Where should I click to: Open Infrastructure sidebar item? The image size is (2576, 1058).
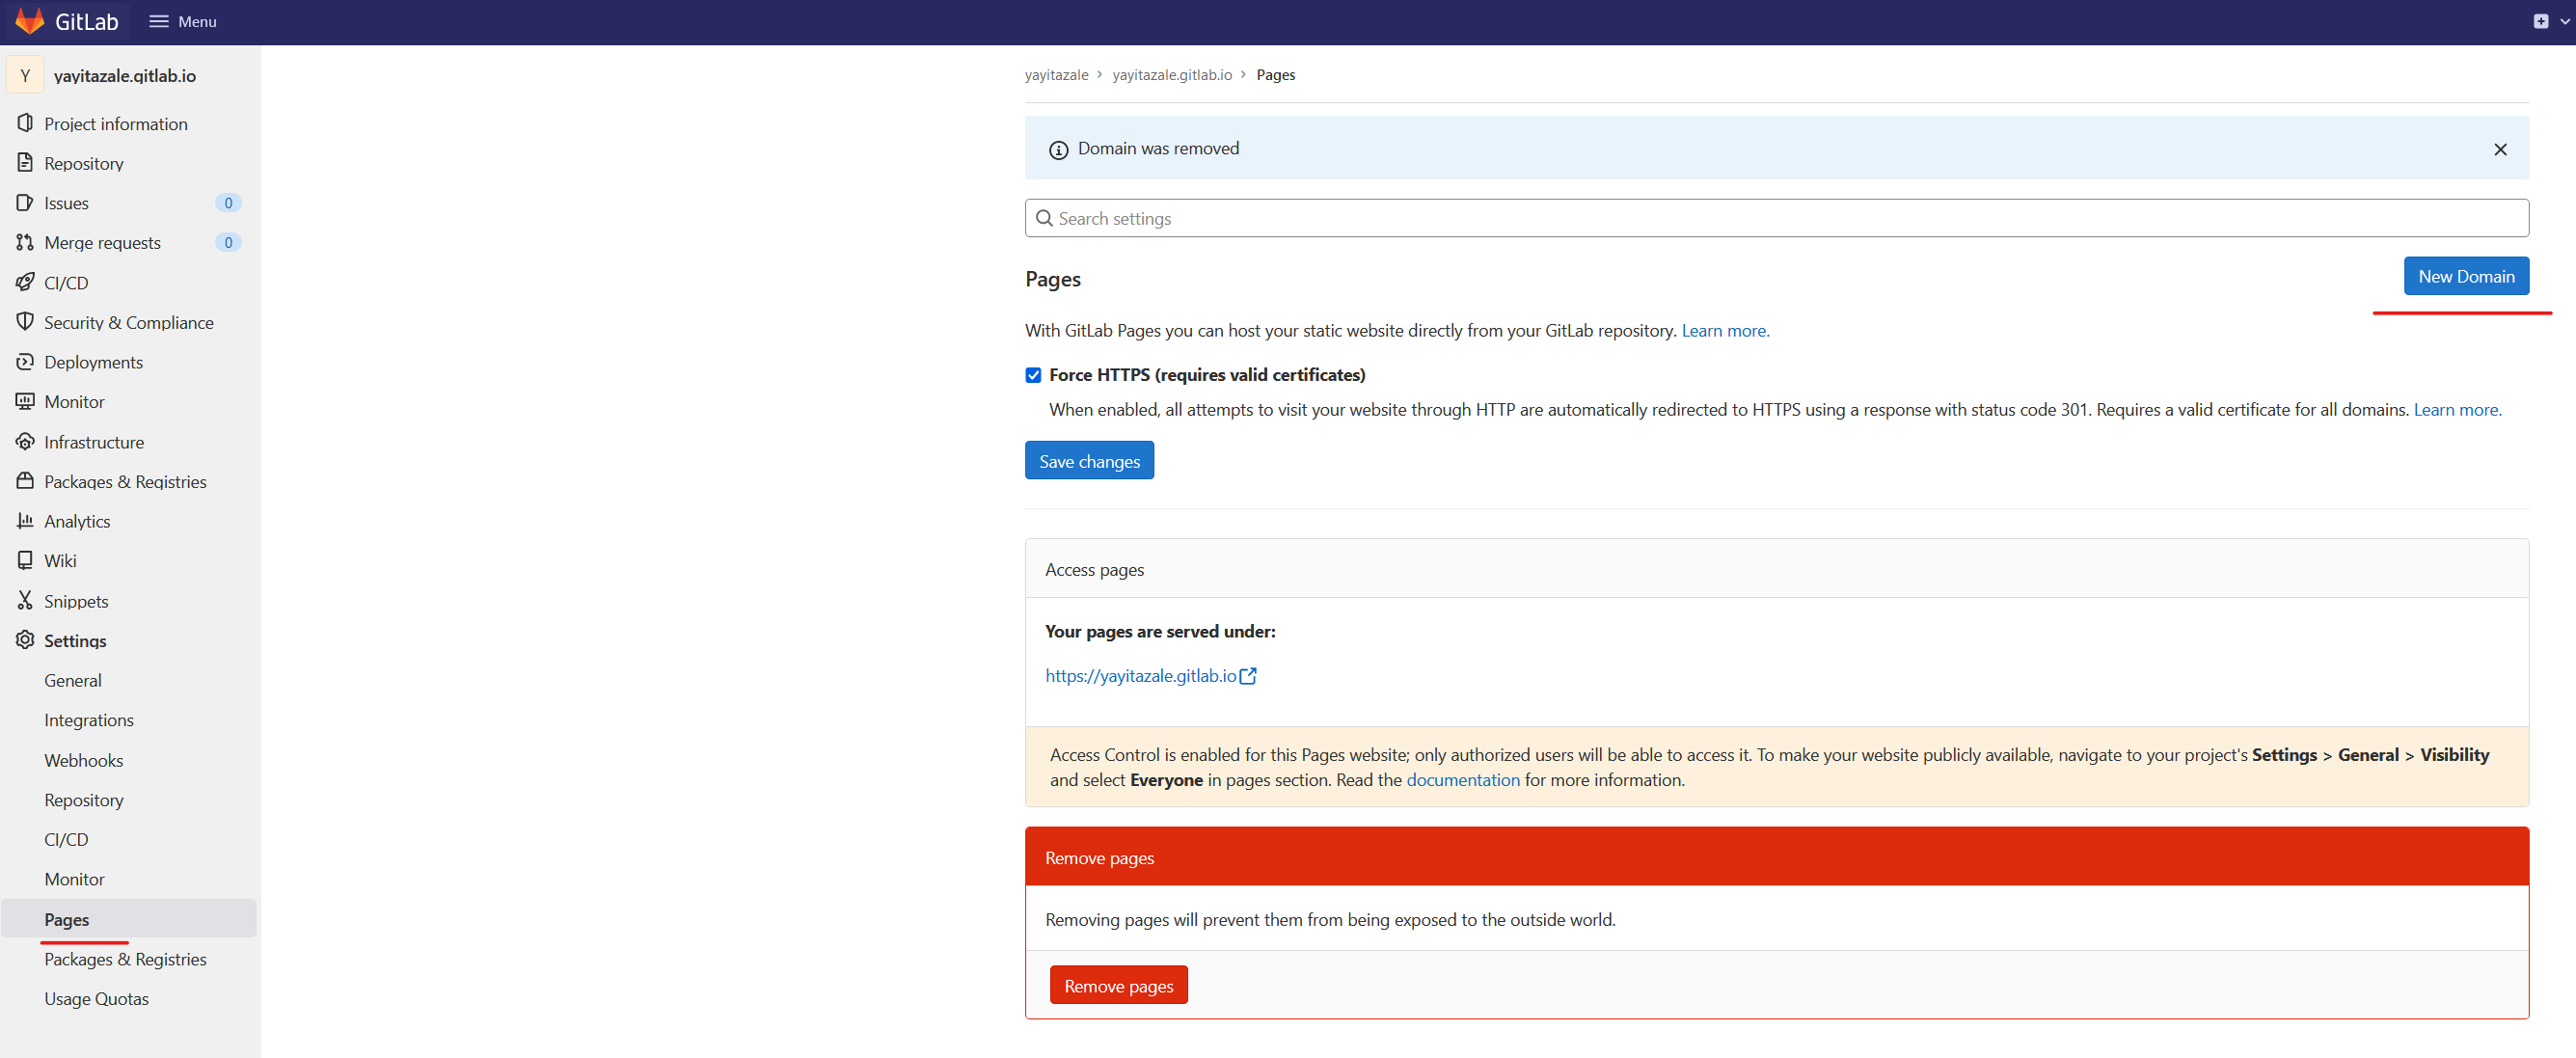pos(129,441)
